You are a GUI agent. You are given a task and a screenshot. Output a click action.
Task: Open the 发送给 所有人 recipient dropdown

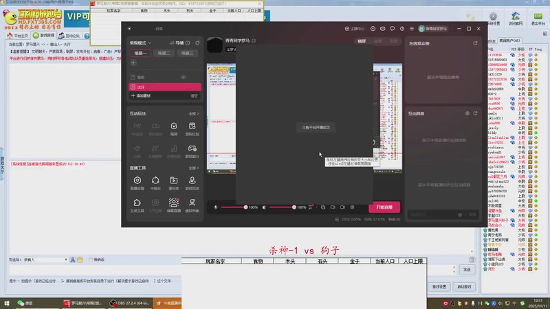click(45, 260)
